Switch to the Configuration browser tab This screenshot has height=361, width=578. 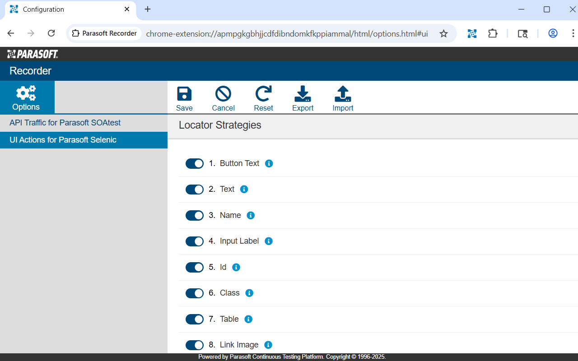pyautogui.click(x=70, y=9)
